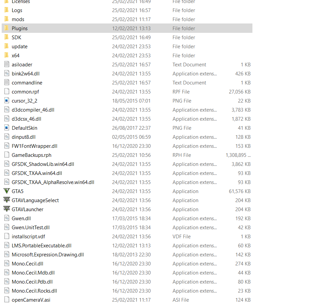
Task: Click the mods folder icon
Action: 7,19
